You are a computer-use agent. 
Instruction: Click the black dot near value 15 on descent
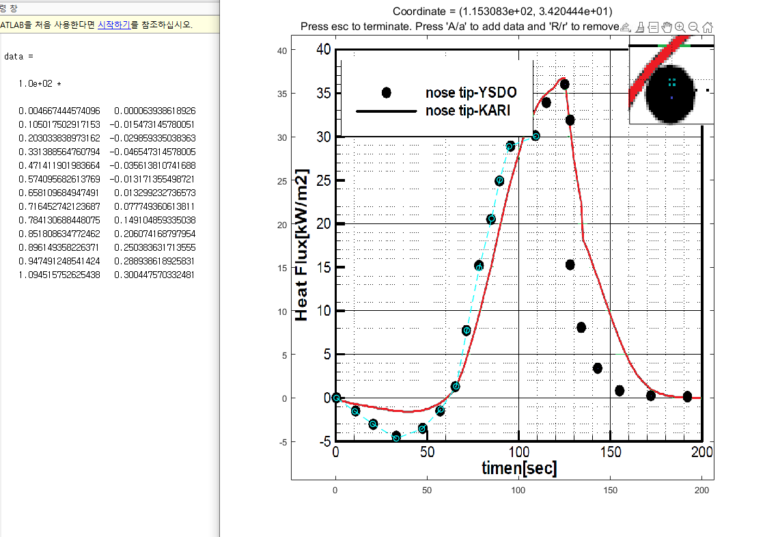click(x=570, y=265)
